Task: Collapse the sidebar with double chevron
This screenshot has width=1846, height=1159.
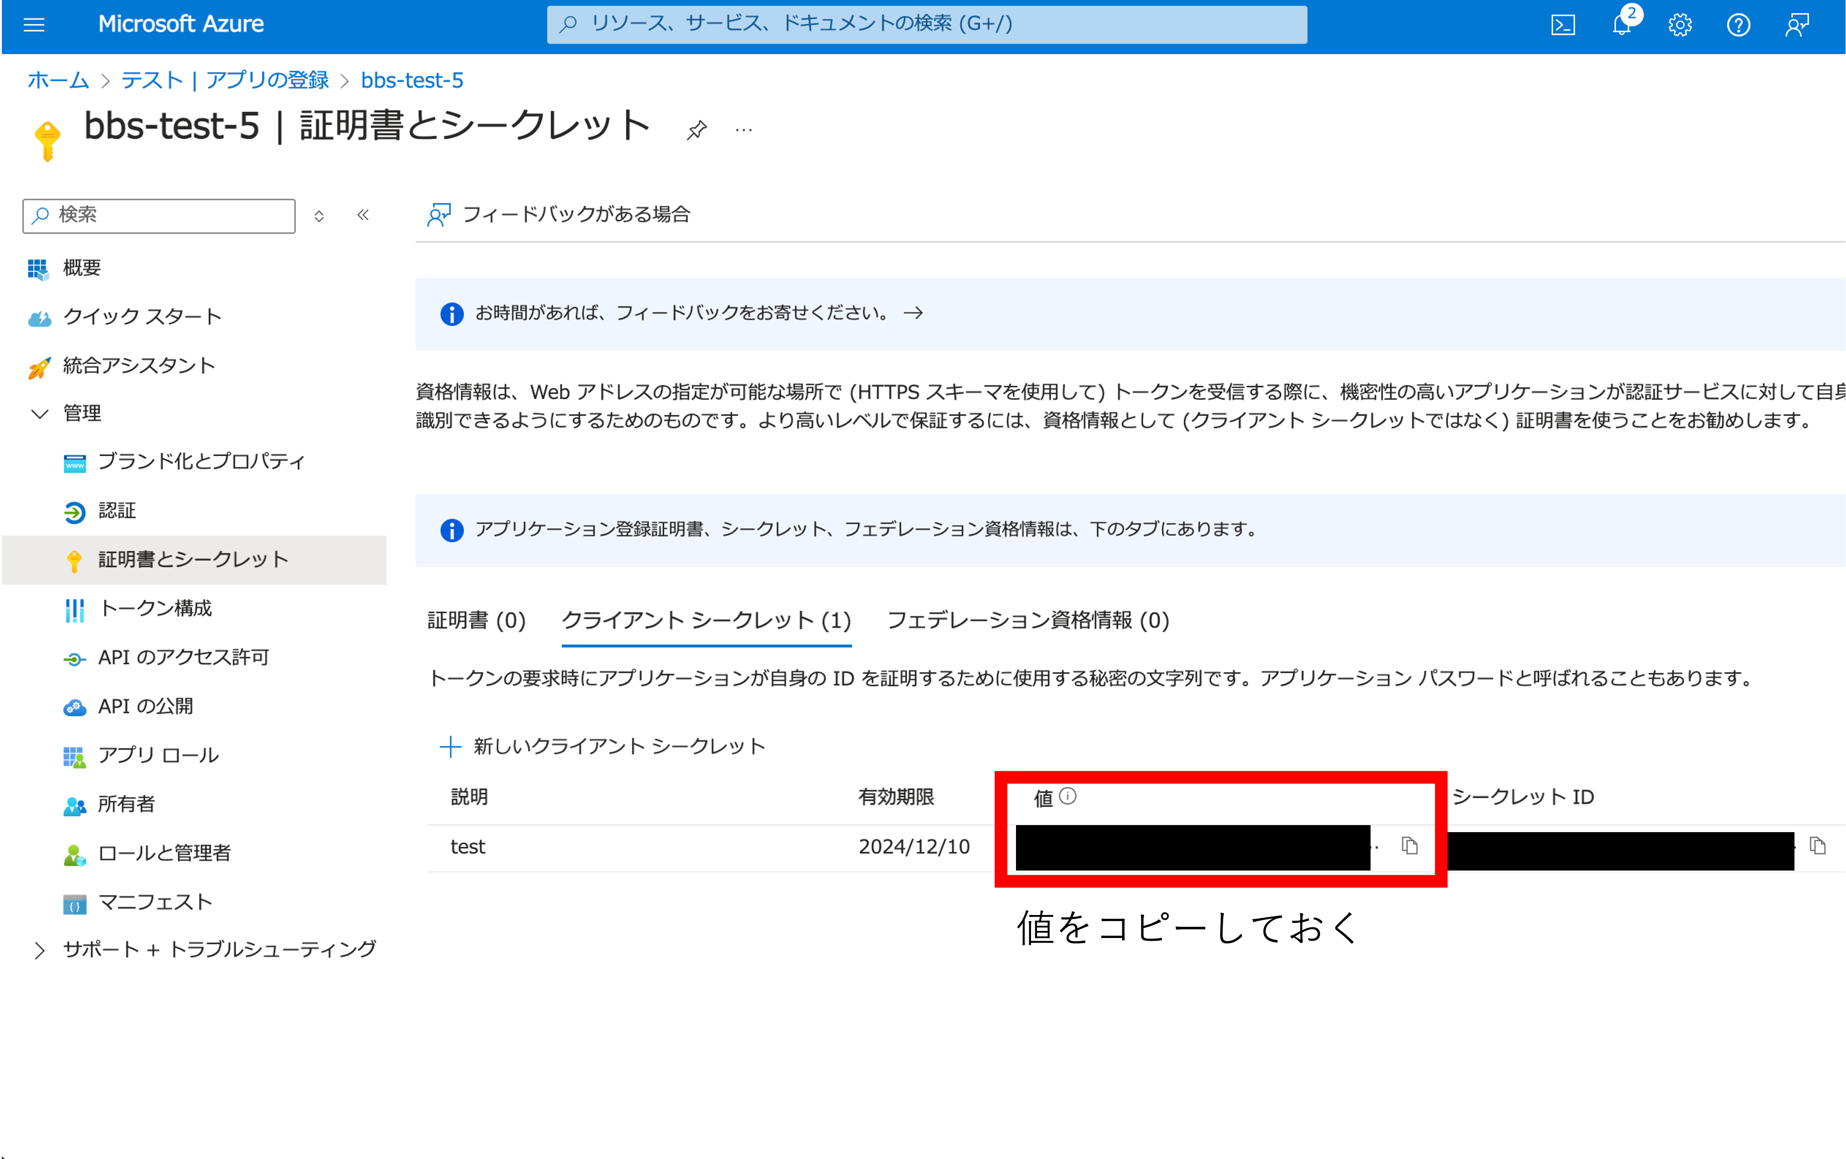Action: [x=363, y=215]
